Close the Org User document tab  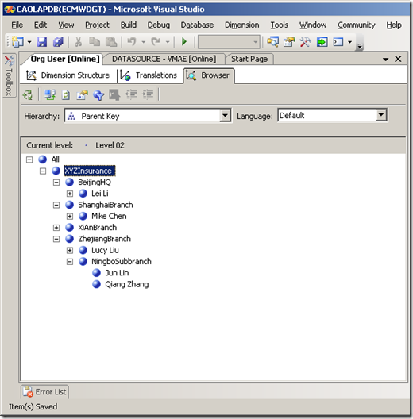point(398,59)
